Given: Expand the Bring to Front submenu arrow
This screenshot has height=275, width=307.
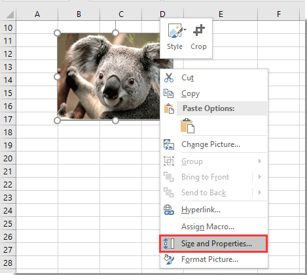Looking at the screenshot, I should click(260, 177).
